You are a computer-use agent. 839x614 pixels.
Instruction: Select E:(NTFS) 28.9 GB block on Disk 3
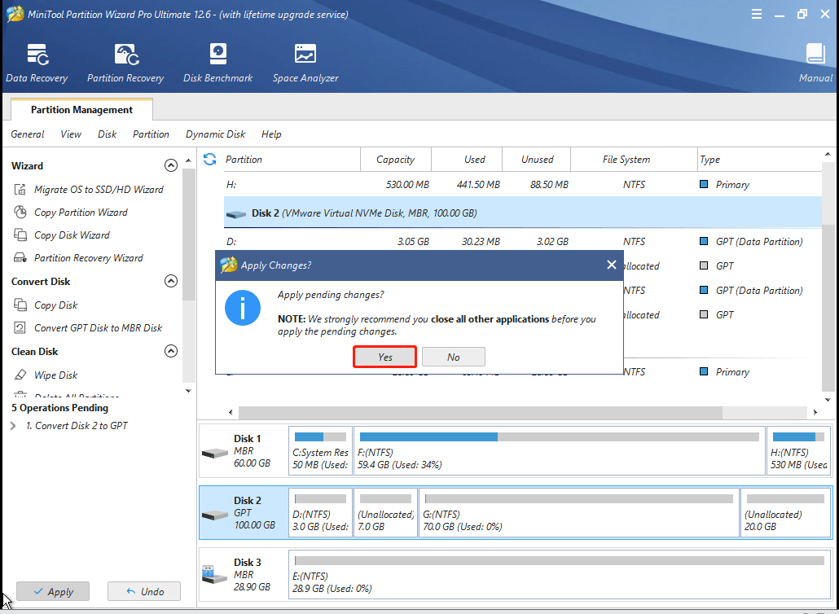560,574
